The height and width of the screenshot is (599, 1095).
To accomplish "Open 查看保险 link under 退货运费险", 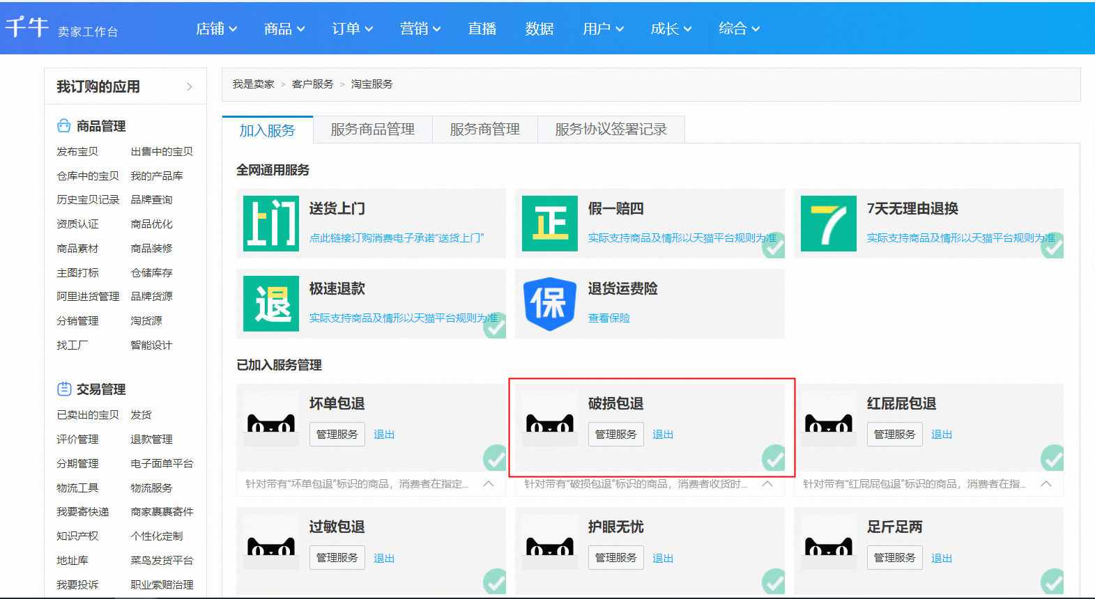I will click(609, 318).
